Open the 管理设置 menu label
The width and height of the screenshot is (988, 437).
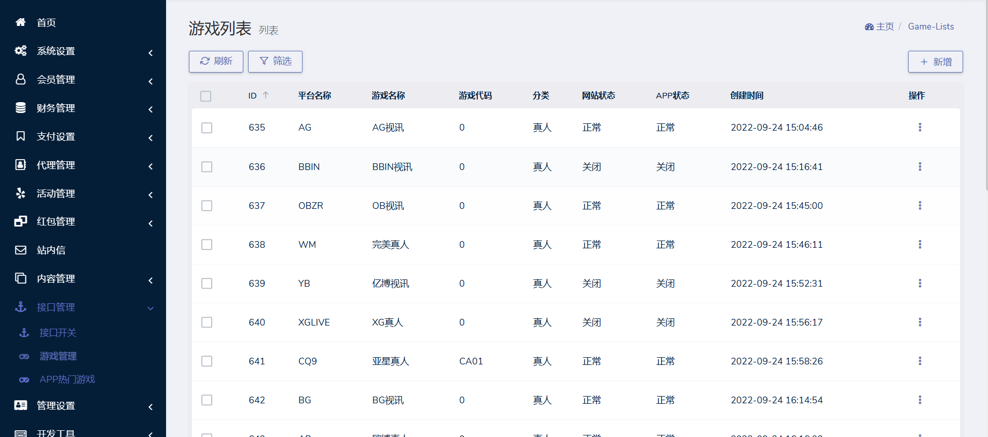pos(56,406)
